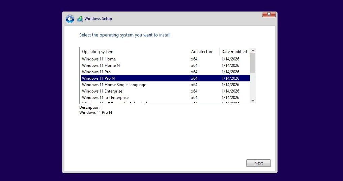This screenshot has width=343, height=181.
Task: Select Windows 11 Enterprise edition
Action: (165, 91)
